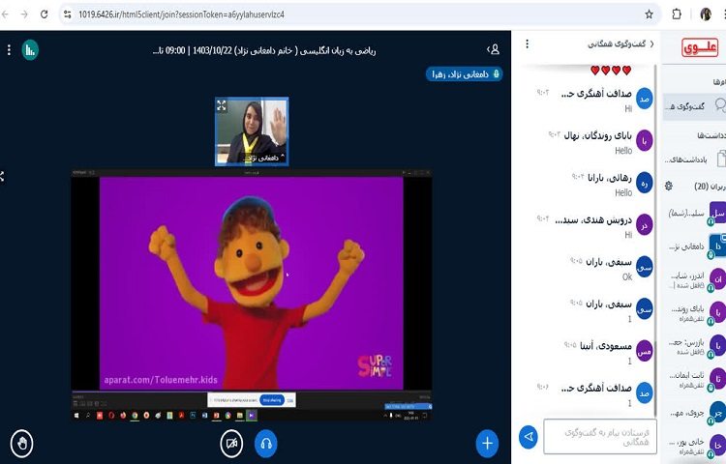Click avatar ره of رهائی، بارانا
Screen dimensions: 726x464
point(644,183)
